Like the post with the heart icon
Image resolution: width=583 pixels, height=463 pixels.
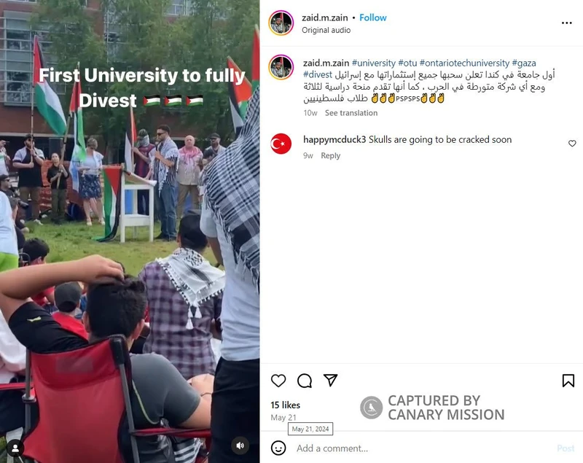(278, 381)
